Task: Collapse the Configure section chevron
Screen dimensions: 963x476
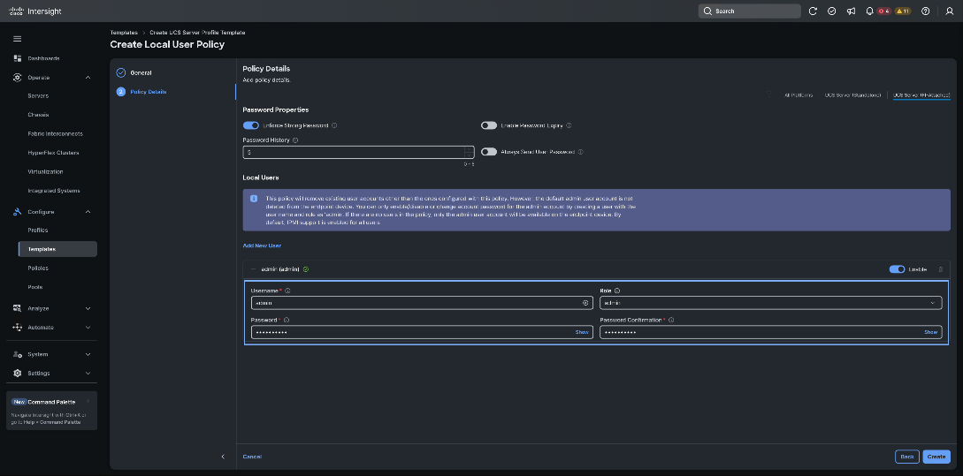Action: 88,212
